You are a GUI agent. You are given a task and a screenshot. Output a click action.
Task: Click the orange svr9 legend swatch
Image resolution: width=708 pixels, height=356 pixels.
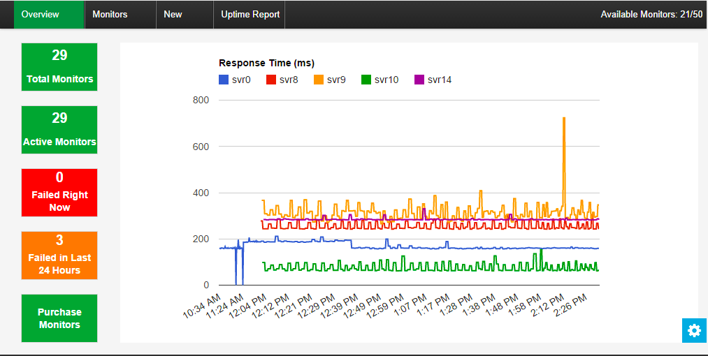click(319, 80)
